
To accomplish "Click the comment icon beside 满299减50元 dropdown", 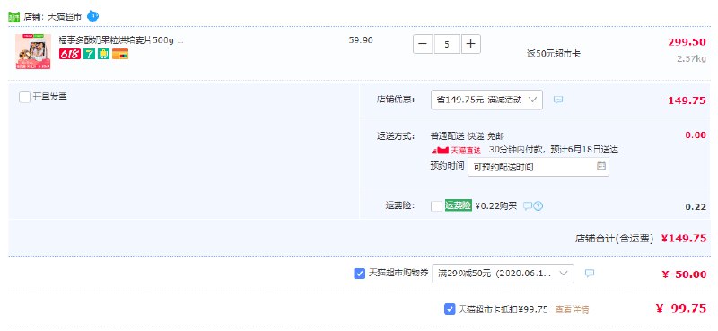I will click(590, 274).
